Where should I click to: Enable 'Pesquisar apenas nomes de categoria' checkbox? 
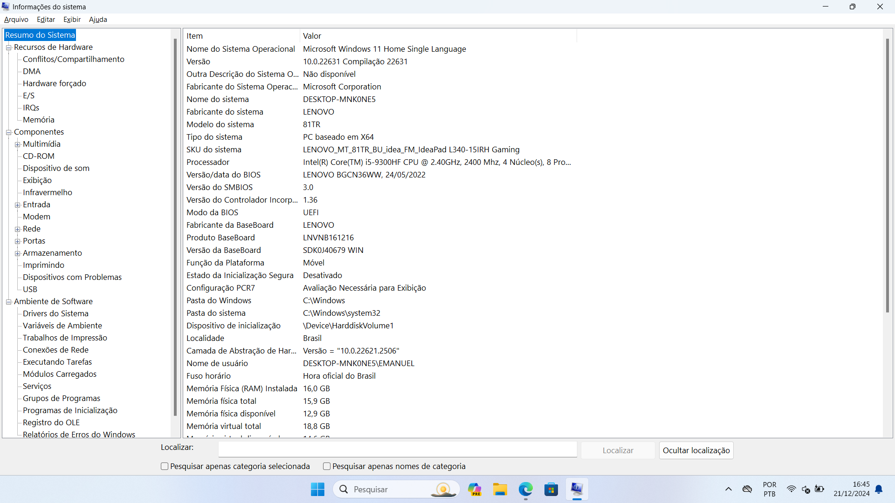pyautogui.click(x=327, y=466)
